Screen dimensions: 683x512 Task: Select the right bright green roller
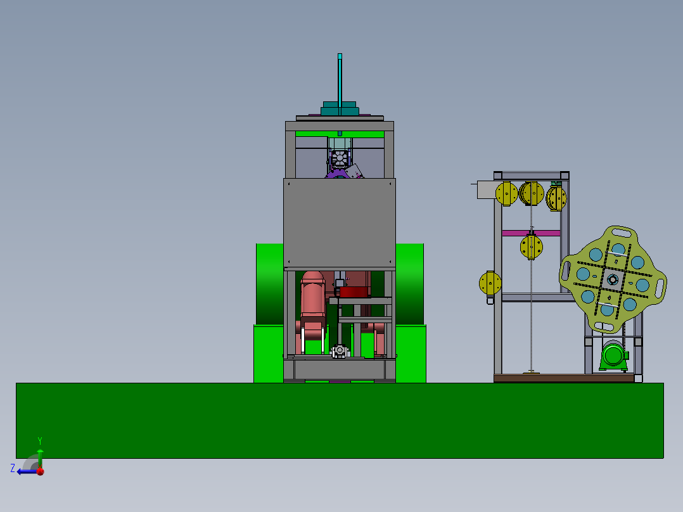click(409, 284)
